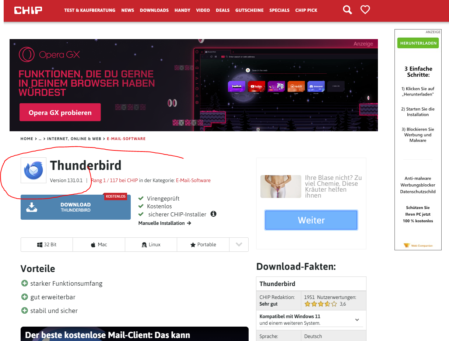Click the gut erweiterbar advantage
Screen dimensions: 449x341
[53, 297]
